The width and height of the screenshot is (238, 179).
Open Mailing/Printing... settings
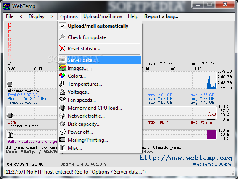point(100,140)
